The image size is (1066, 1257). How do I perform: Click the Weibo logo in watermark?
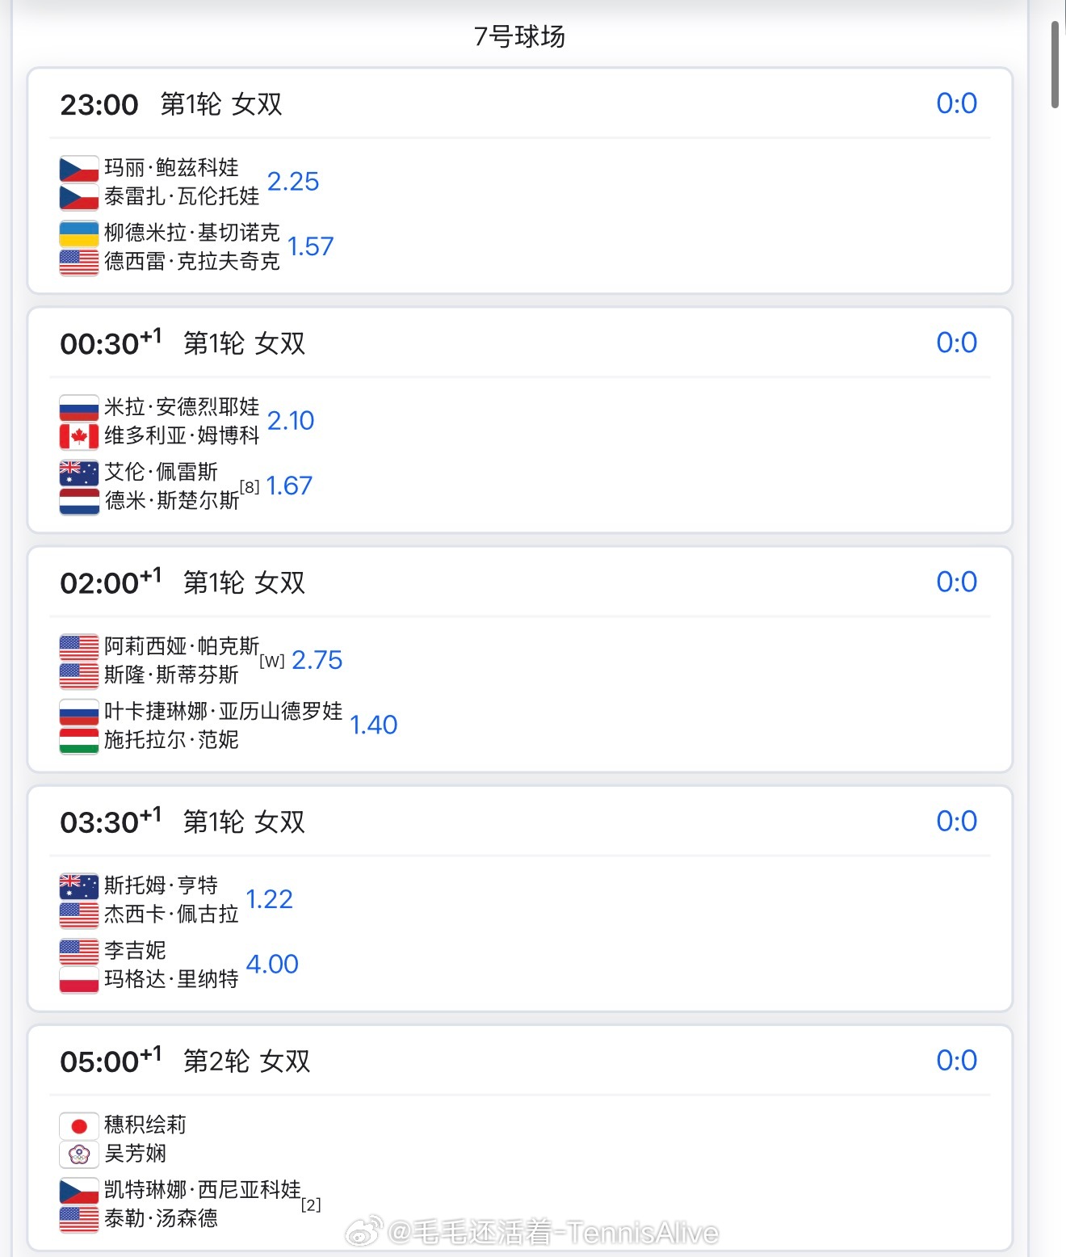pyautogui.click(x=363, y=1232)
